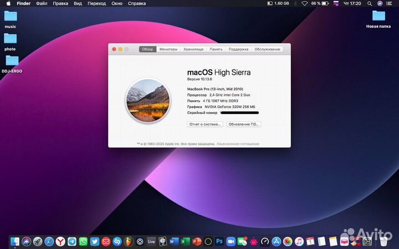Click the MacBook Pro (13-inch, Mid 2010) text
Screen dimensions: 399x249
(215, 89)
